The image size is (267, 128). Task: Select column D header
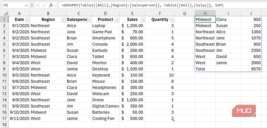coord(106,14)
